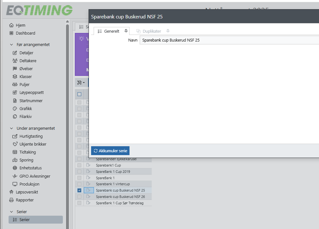Open Klasser page
This screenshot has width=319, height=229.
click(22, 77)
